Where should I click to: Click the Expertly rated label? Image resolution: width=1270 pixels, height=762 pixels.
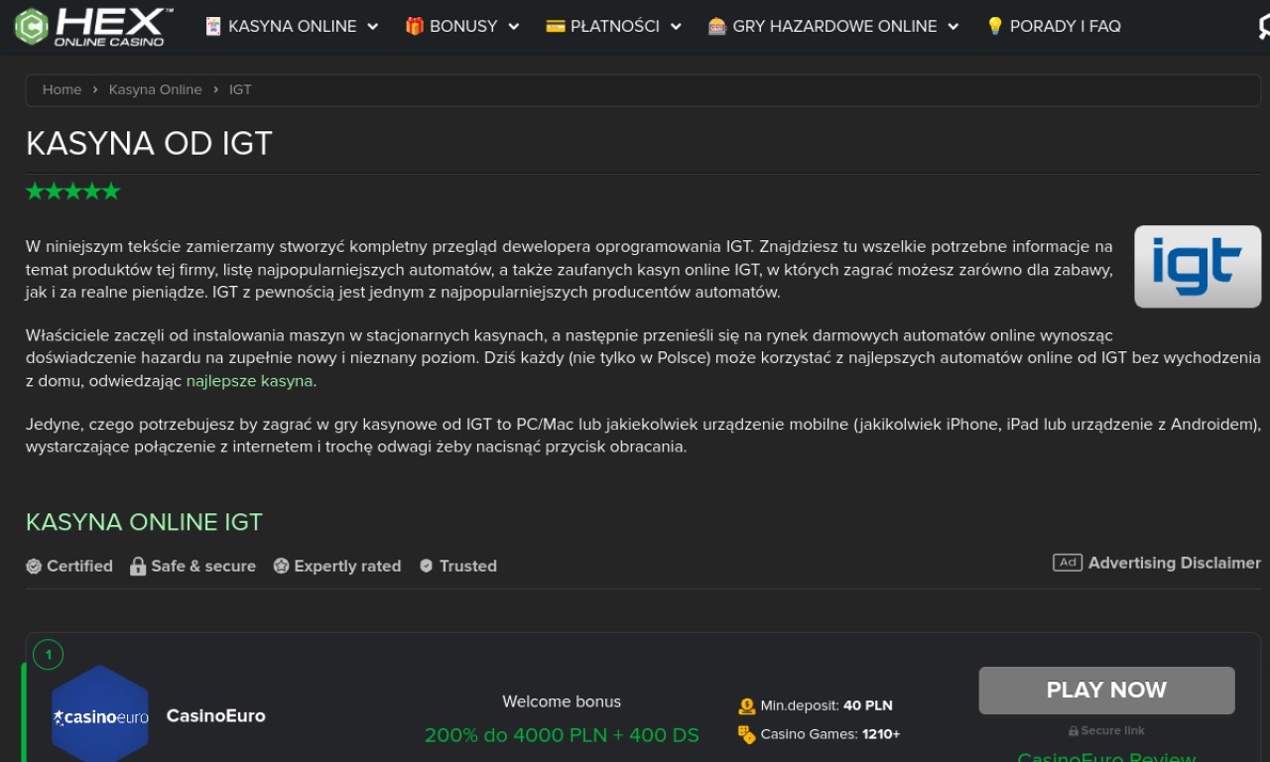347,566
